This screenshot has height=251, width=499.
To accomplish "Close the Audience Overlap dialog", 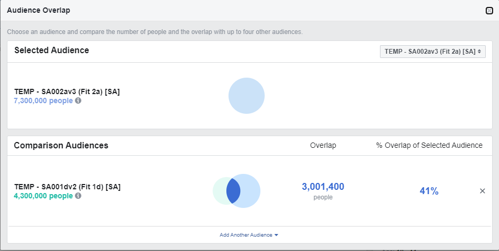I will coord(489,10).
